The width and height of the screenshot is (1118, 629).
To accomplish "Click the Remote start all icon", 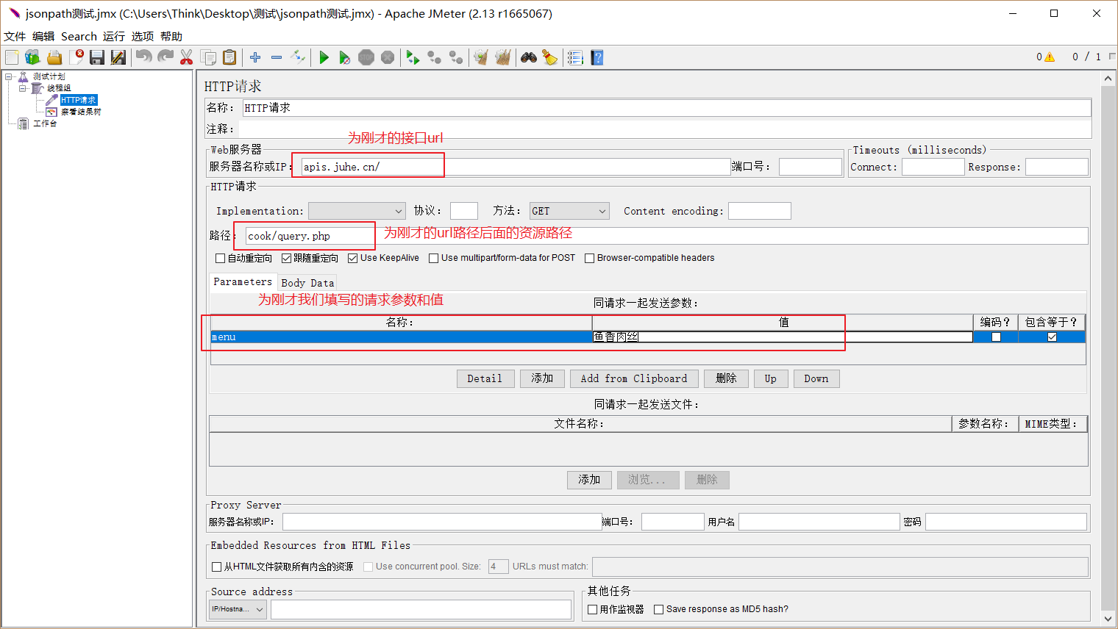I will (x=413, y=57).
